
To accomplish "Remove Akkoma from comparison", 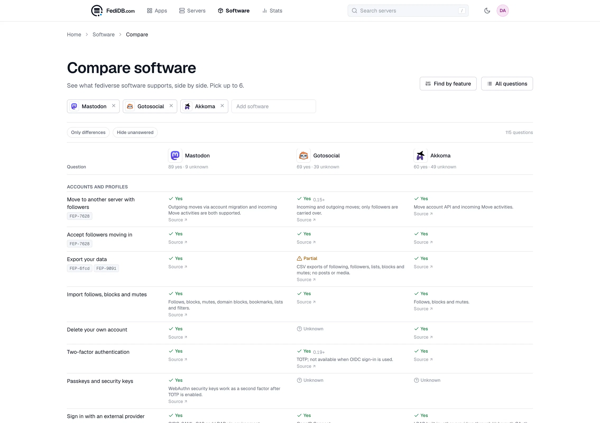I will click(x=222, y=106).
